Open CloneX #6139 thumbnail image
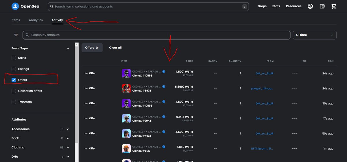This screenshot has width=347, height=162. pos(126,148)
